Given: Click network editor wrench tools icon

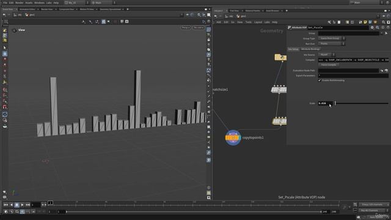Looking at the screenshot, I should coord(329,22).
